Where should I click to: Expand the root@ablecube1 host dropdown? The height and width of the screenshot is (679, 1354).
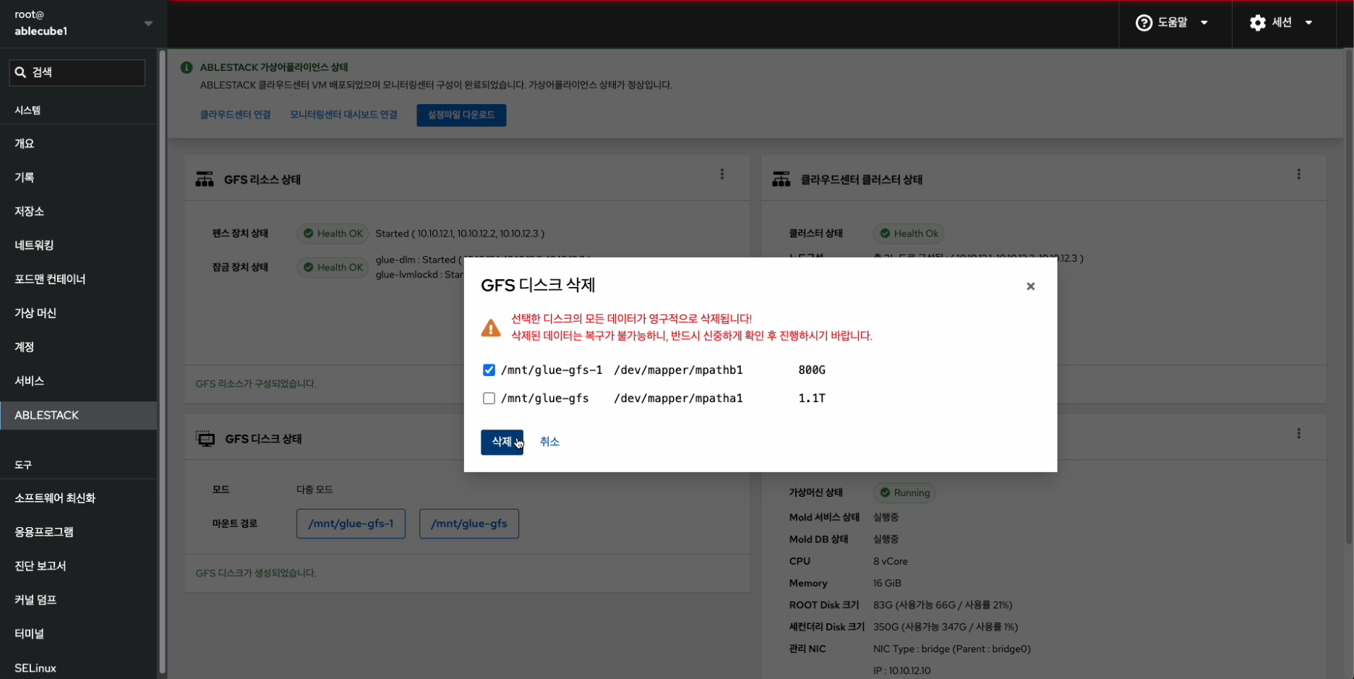pyautogui.click(x=148, y=23)
